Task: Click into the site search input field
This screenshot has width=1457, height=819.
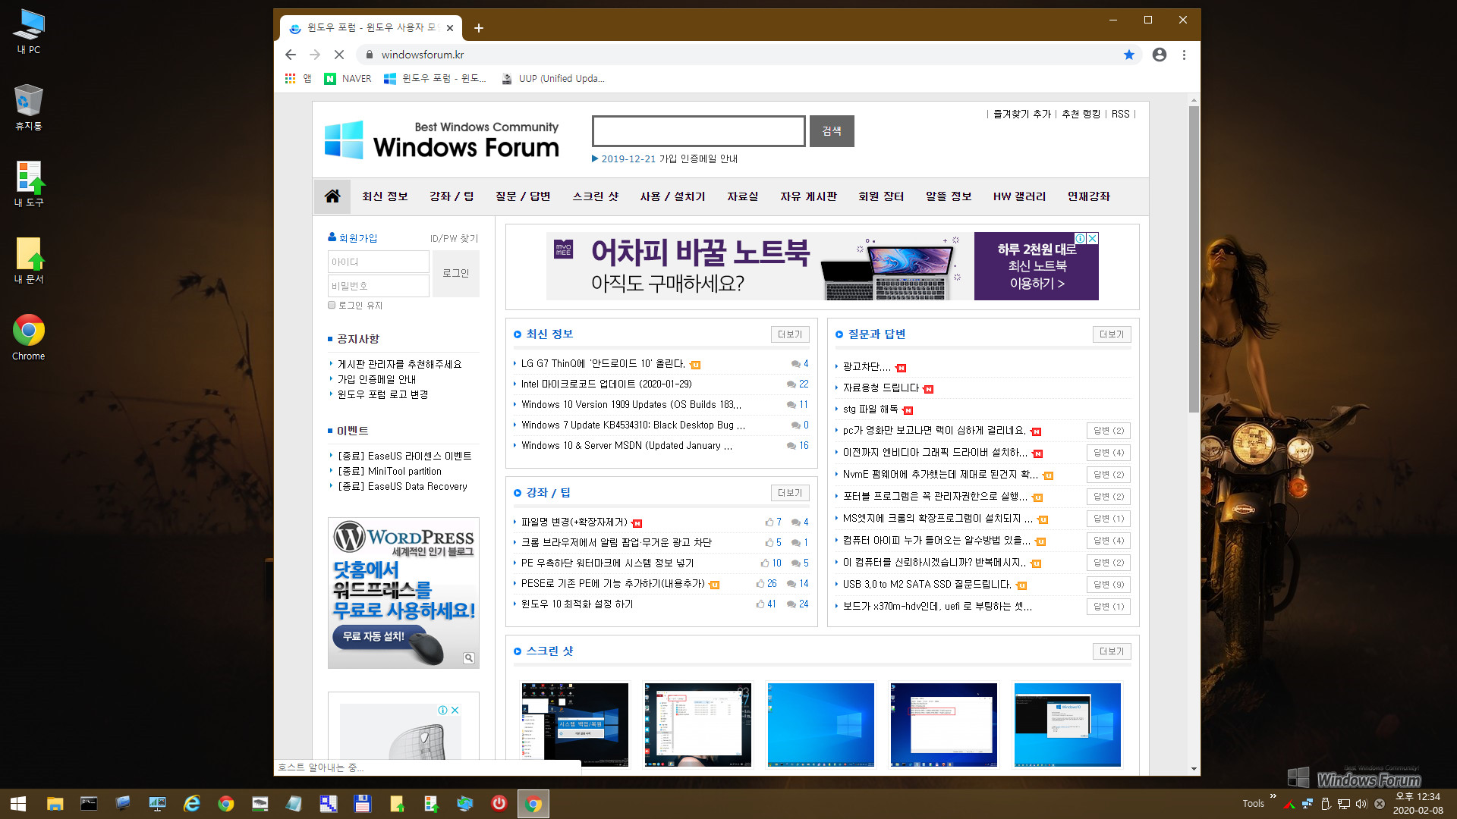Action: [698, 131]
